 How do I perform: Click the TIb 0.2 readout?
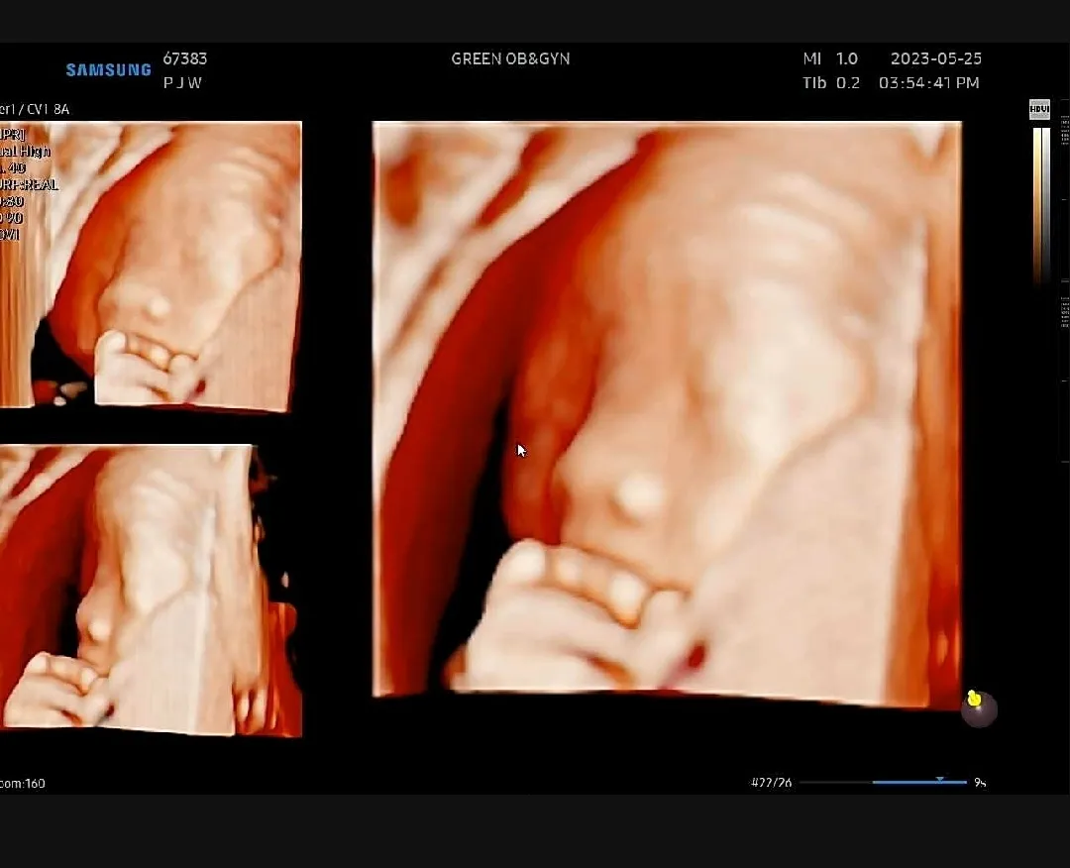point(830,82)
